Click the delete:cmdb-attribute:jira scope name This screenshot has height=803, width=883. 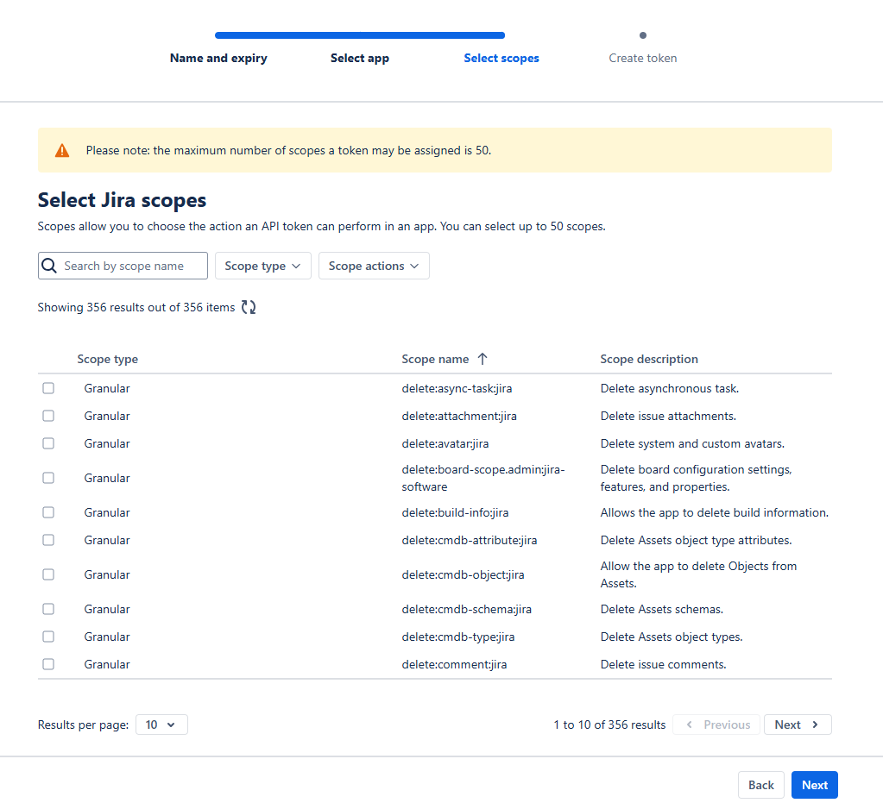coord(469,540)
